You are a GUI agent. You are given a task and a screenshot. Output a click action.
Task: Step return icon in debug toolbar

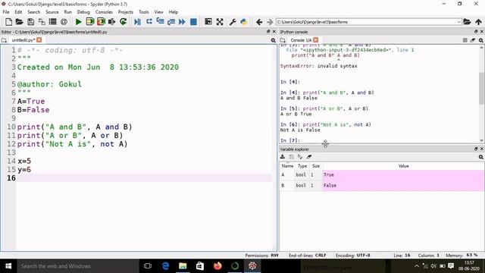(171, 22)
